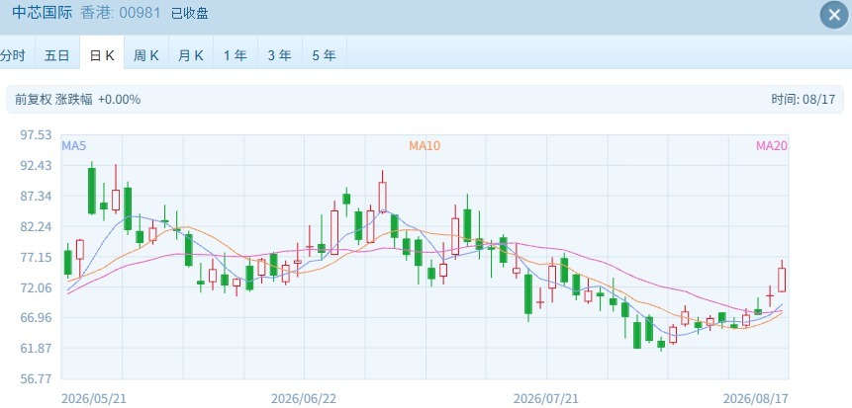Screen dimensions: 852x408
Task: Click the 61.87 price axis label
Action: tap(36, 348)
